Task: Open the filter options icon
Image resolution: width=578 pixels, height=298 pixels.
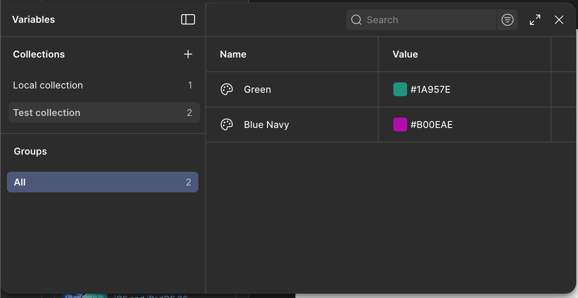Action: tap(508, 20)
